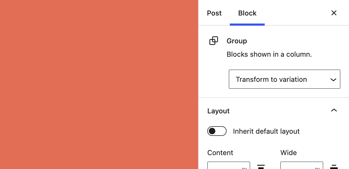
Task: Open the Transform to variation dropdown
Action: pyautogui.click(x=285, y=79)
